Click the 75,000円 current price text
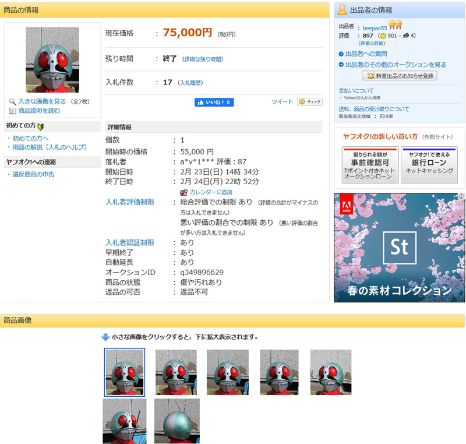The width and height of the screenshot is (466, 444). click(x=188, y=33)
